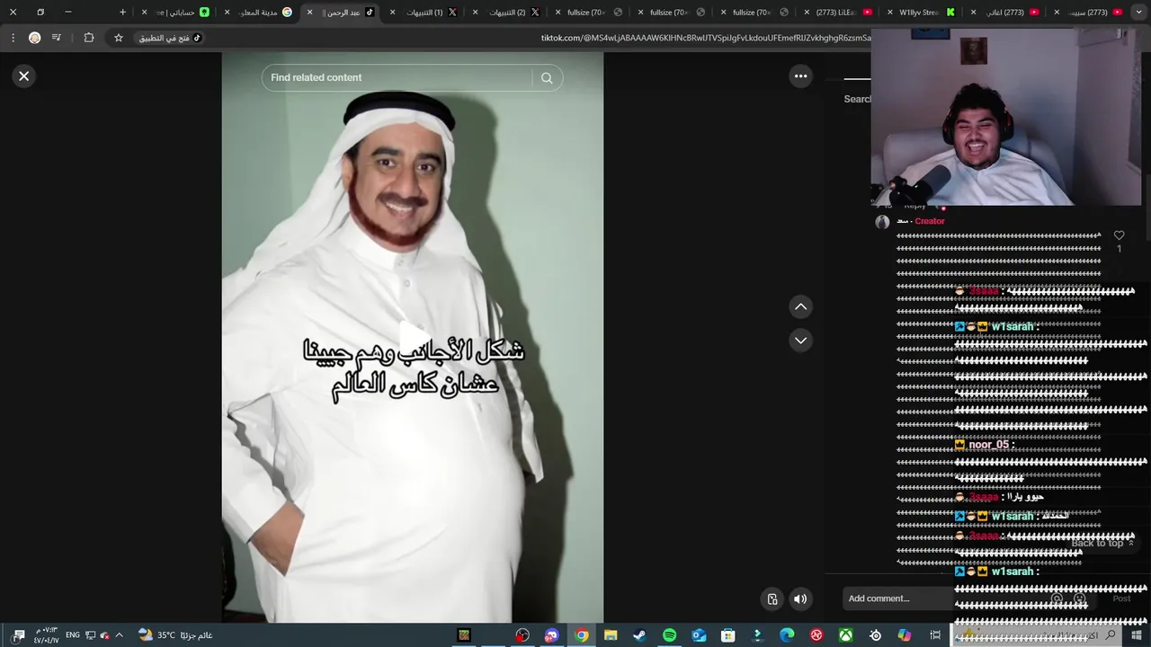
Task: Open the Windows Start menu
Action: coord(1138,635)
